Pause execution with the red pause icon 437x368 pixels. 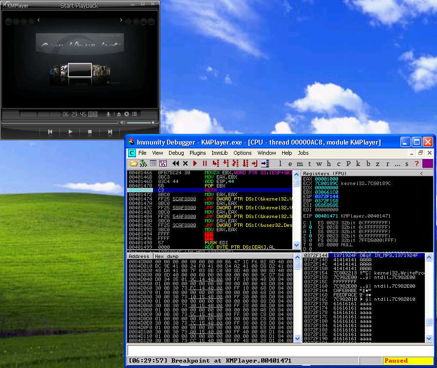(205, 164)
